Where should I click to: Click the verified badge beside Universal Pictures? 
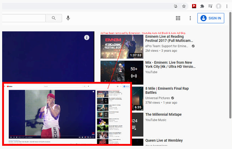pyautogui.click(x=173, y=98)
